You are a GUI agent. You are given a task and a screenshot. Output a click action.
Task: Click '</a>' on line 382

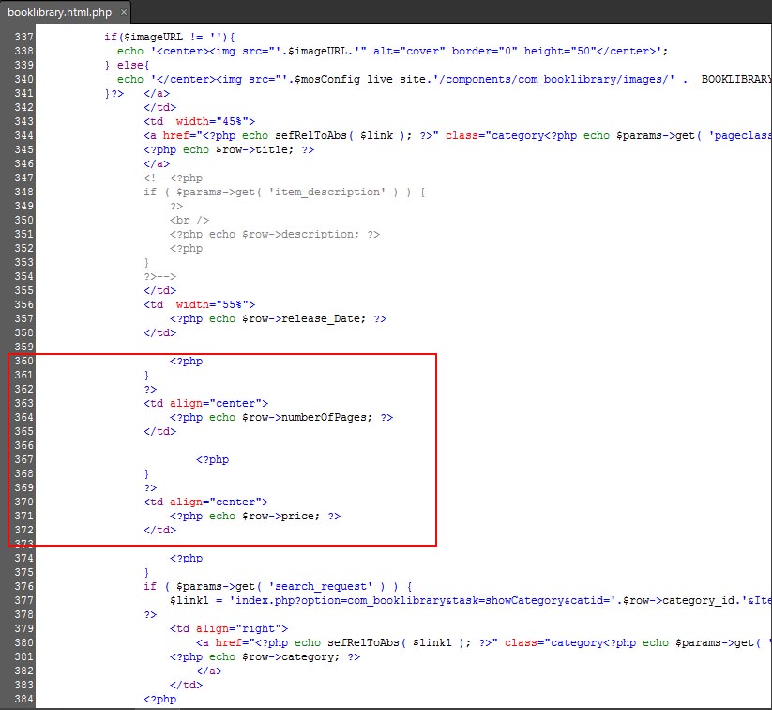click(209, 671)
